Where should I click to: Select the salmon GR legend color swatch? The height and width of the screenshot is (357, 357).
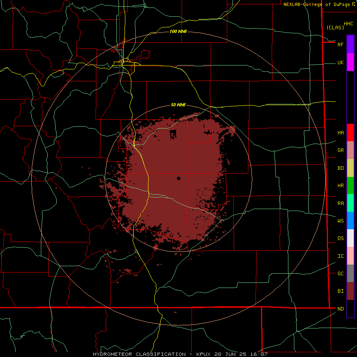pyautogui.click(x=350, y=150)
